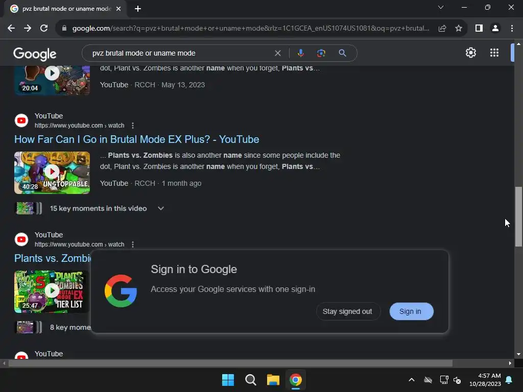The height and width of the screenshot is (392, 523).
Task: Share this page from address bar
Action: click(442, 29)
